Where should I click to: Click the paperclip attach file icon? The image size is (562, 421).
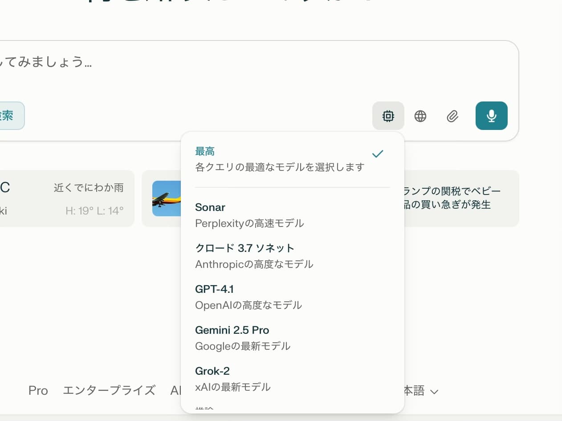click(452, 116)
